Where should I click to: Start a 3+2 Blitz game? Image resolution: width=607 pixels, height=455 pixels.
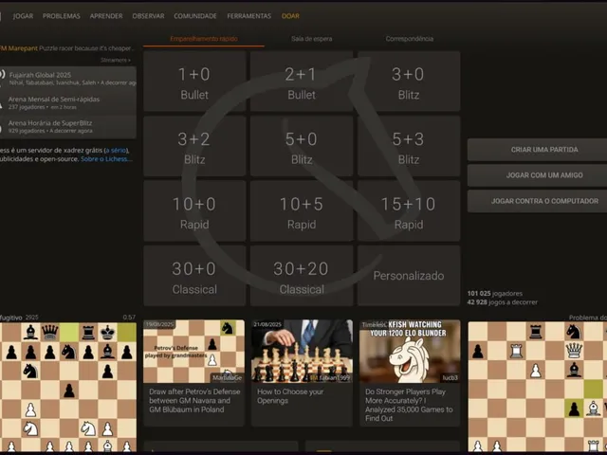coord(194,146)
